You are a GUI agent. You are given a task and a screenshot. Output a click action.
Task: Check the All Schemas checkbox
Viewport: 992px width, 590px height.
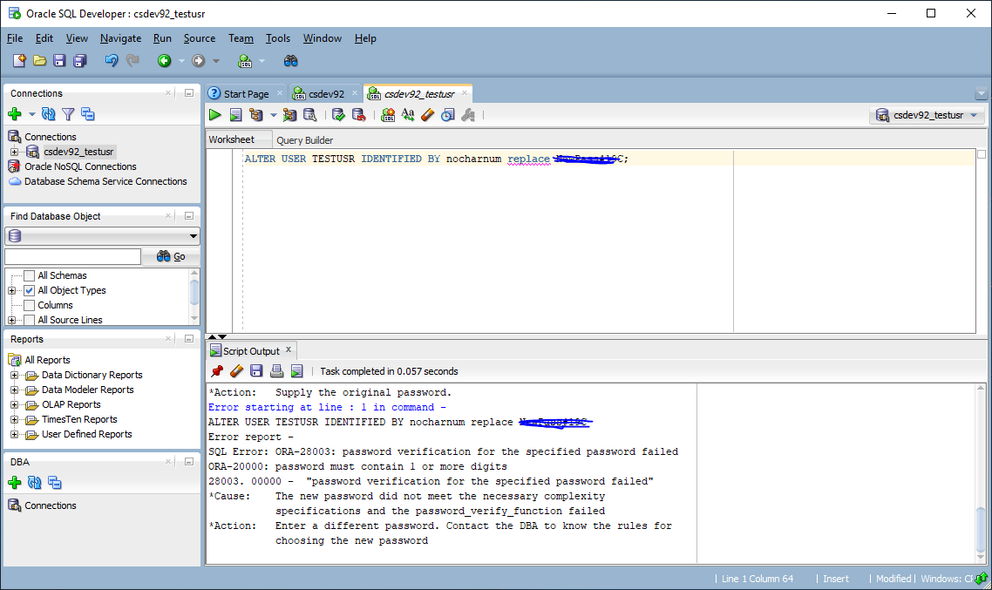[30, 276]
